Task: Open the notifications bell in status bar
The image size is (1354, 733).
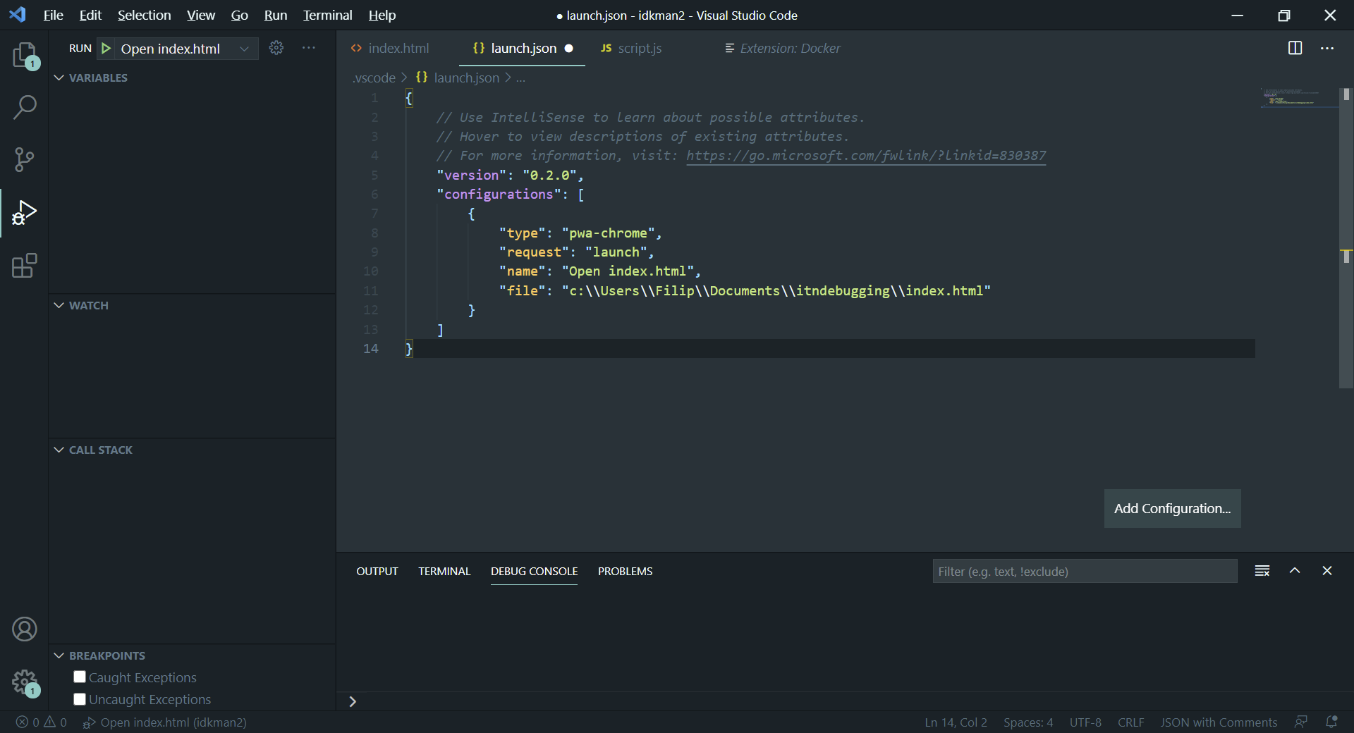Action: 1332,722
